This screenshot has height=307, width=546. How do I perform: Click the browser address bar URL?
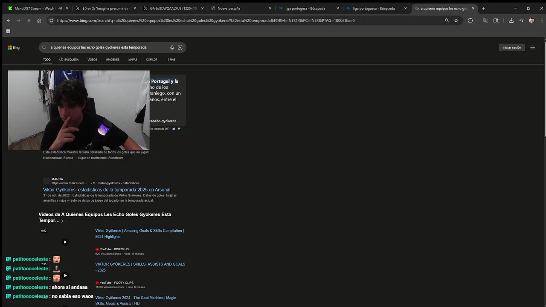pyautogui.click(x=206, y=20)
